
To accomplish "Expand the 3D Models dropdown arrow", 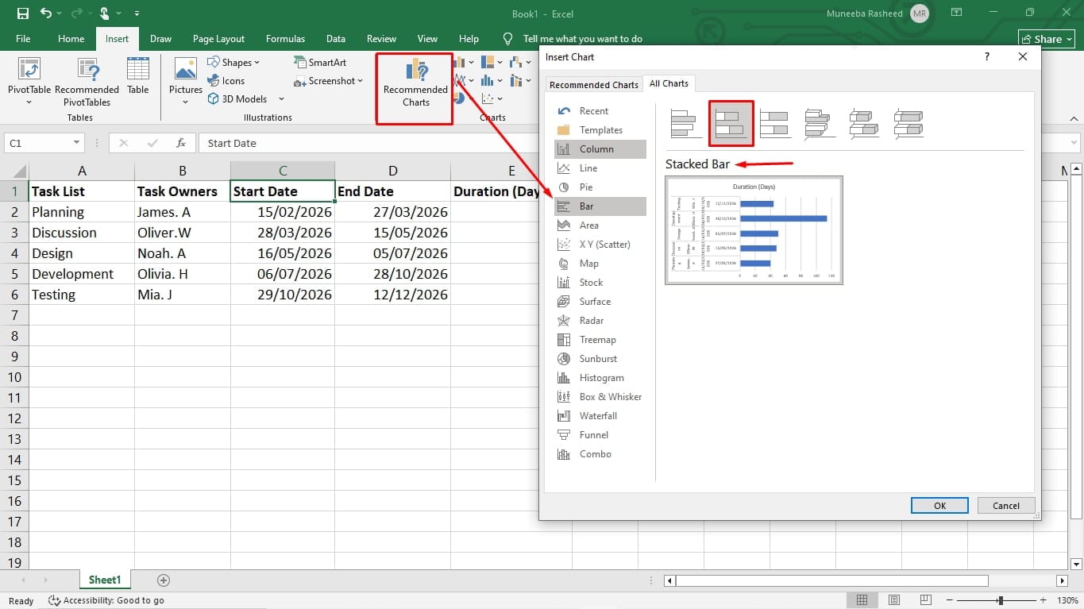I will point(281,99).
